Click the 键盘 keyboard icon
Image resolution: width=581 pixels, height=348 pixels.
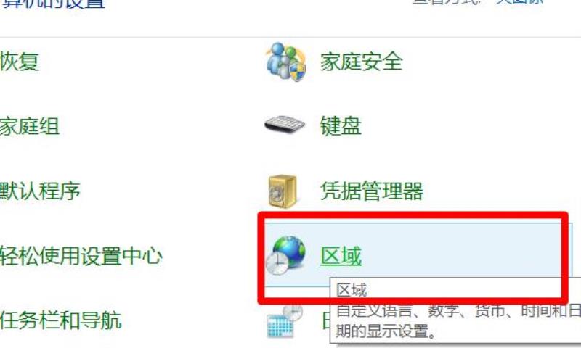coord(285,125)
